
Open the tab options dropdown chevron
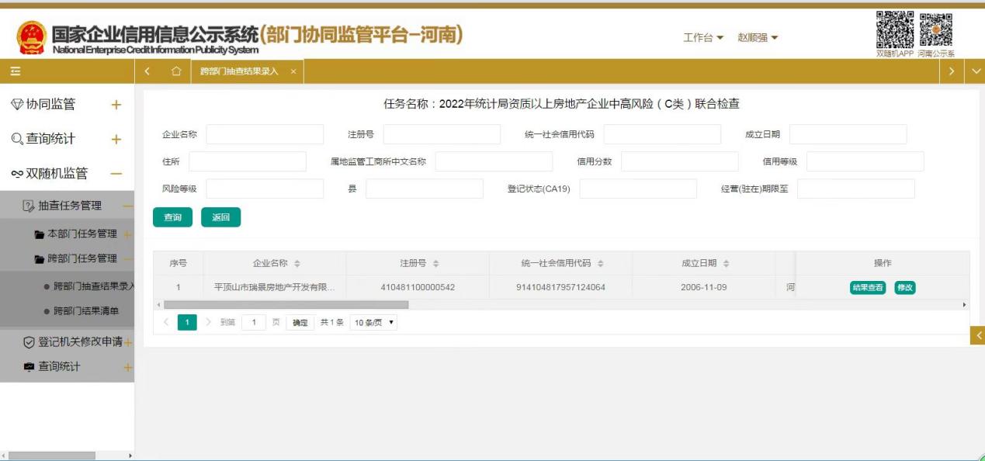pyautogui.click(x=976, y=71)
